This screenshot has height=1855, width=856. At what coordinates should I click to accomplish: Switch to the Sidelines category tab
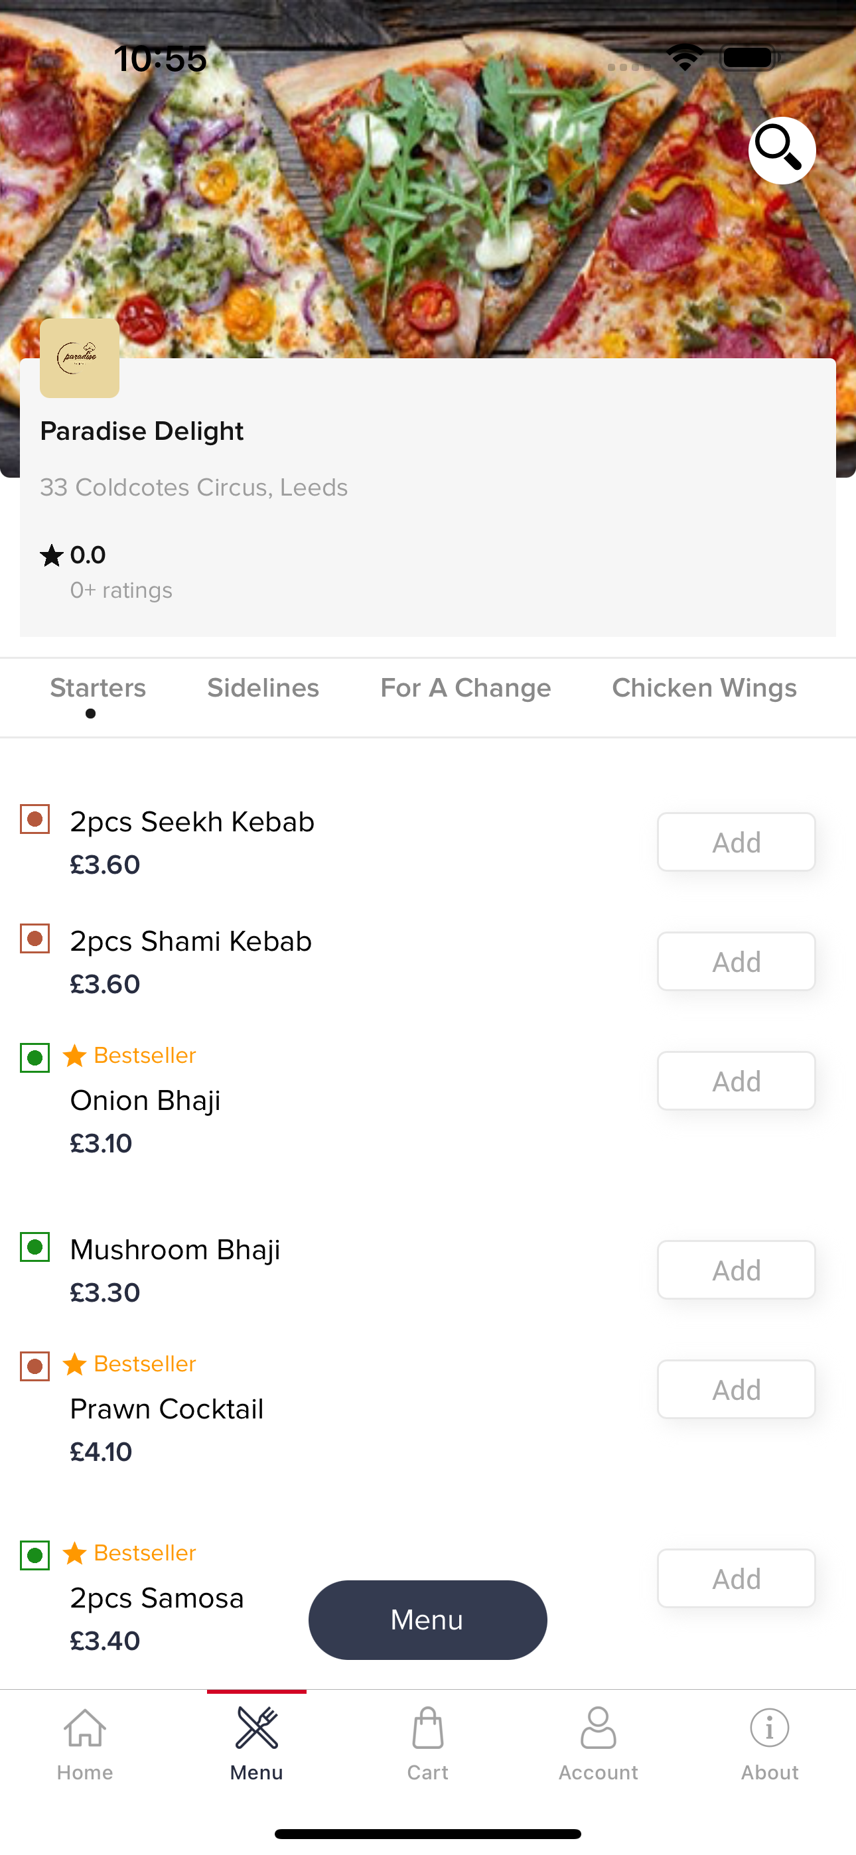click(263, 688)
